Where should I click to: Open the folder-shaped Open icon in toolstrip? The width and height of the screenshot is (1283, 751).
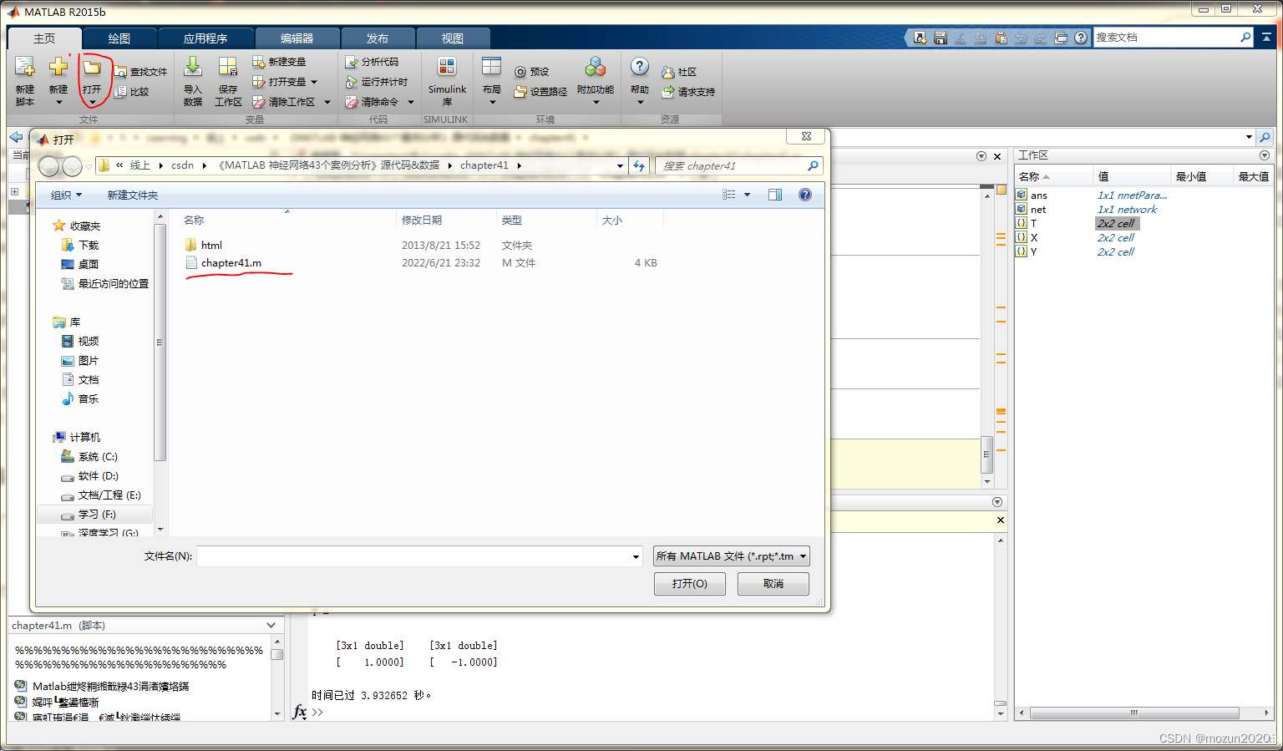[x=92, y=68]
